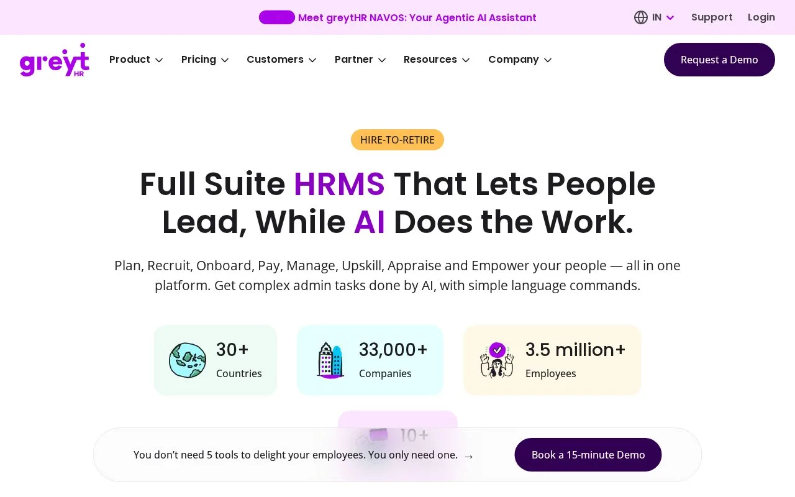Click the globe icon on Countries card
795x497 pixels.
[x=188, y=360]
